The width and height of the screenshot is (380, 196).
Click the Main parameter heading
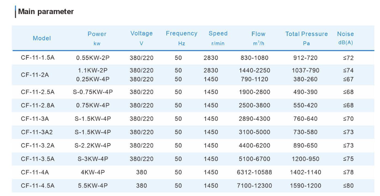pyautogui.click(x=46, y=11)
